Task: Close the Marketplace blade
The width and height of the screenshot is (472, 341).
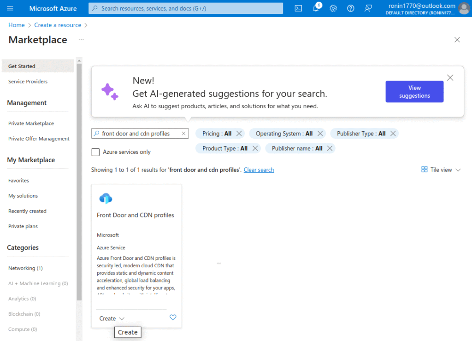Action: [457, 40]
